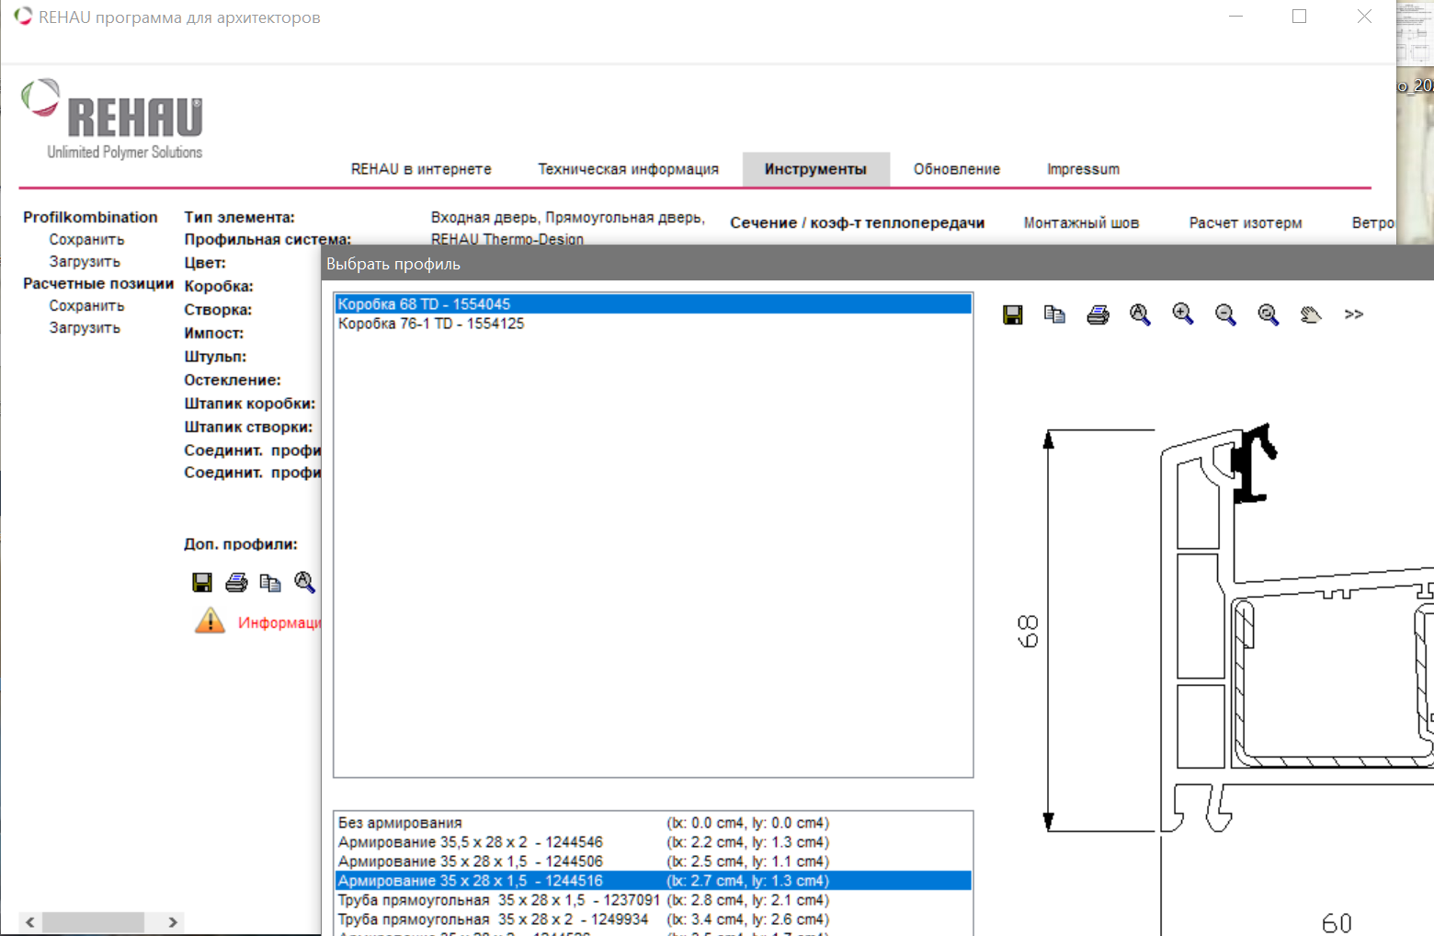This screenshot has width=1434, height=936.
Task: Save using floppy icon below Доп. профили
Action: tap(202, 582)
